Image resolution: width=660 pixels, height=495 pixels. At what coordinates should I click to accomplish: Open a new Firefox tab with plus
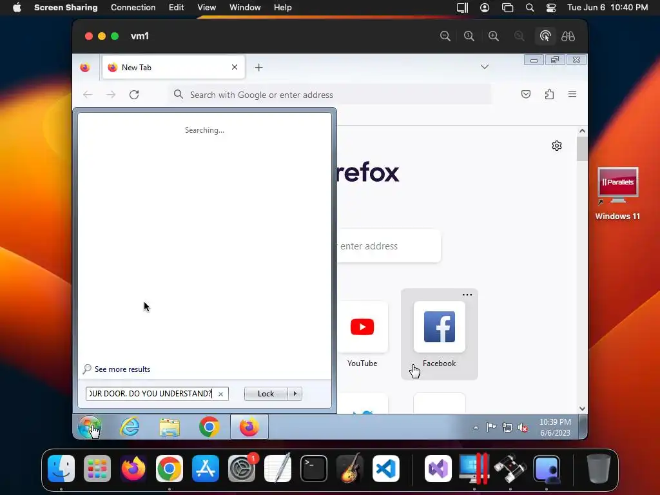point(259,67)
